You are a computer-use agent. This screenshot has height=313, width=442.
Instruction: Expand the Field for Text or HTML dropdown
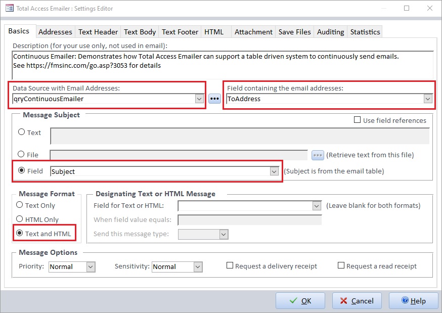tap(317, 206)
